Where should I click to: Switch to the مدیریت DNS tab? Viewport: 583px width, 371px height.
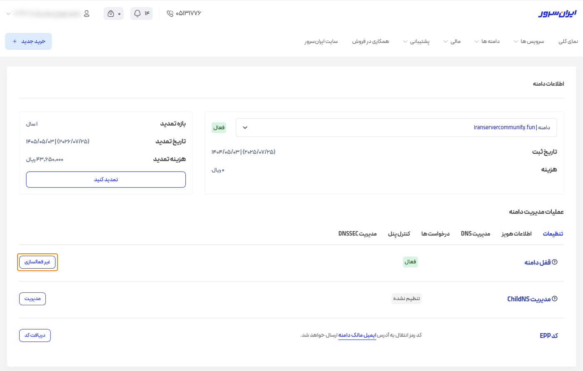pyautogui.click(x=475, y=234)
